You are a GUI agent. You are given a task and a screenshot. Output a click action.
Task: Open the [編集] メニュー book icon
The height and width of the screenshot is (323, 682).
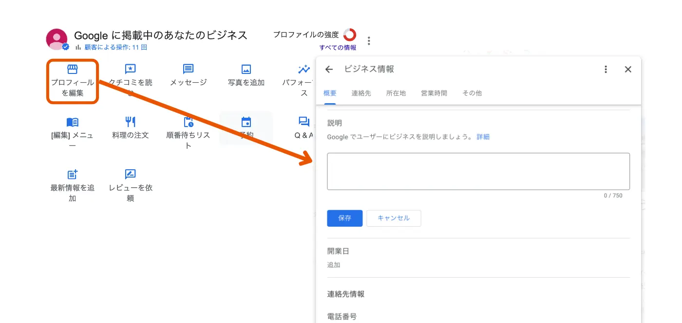coord(72,122)
